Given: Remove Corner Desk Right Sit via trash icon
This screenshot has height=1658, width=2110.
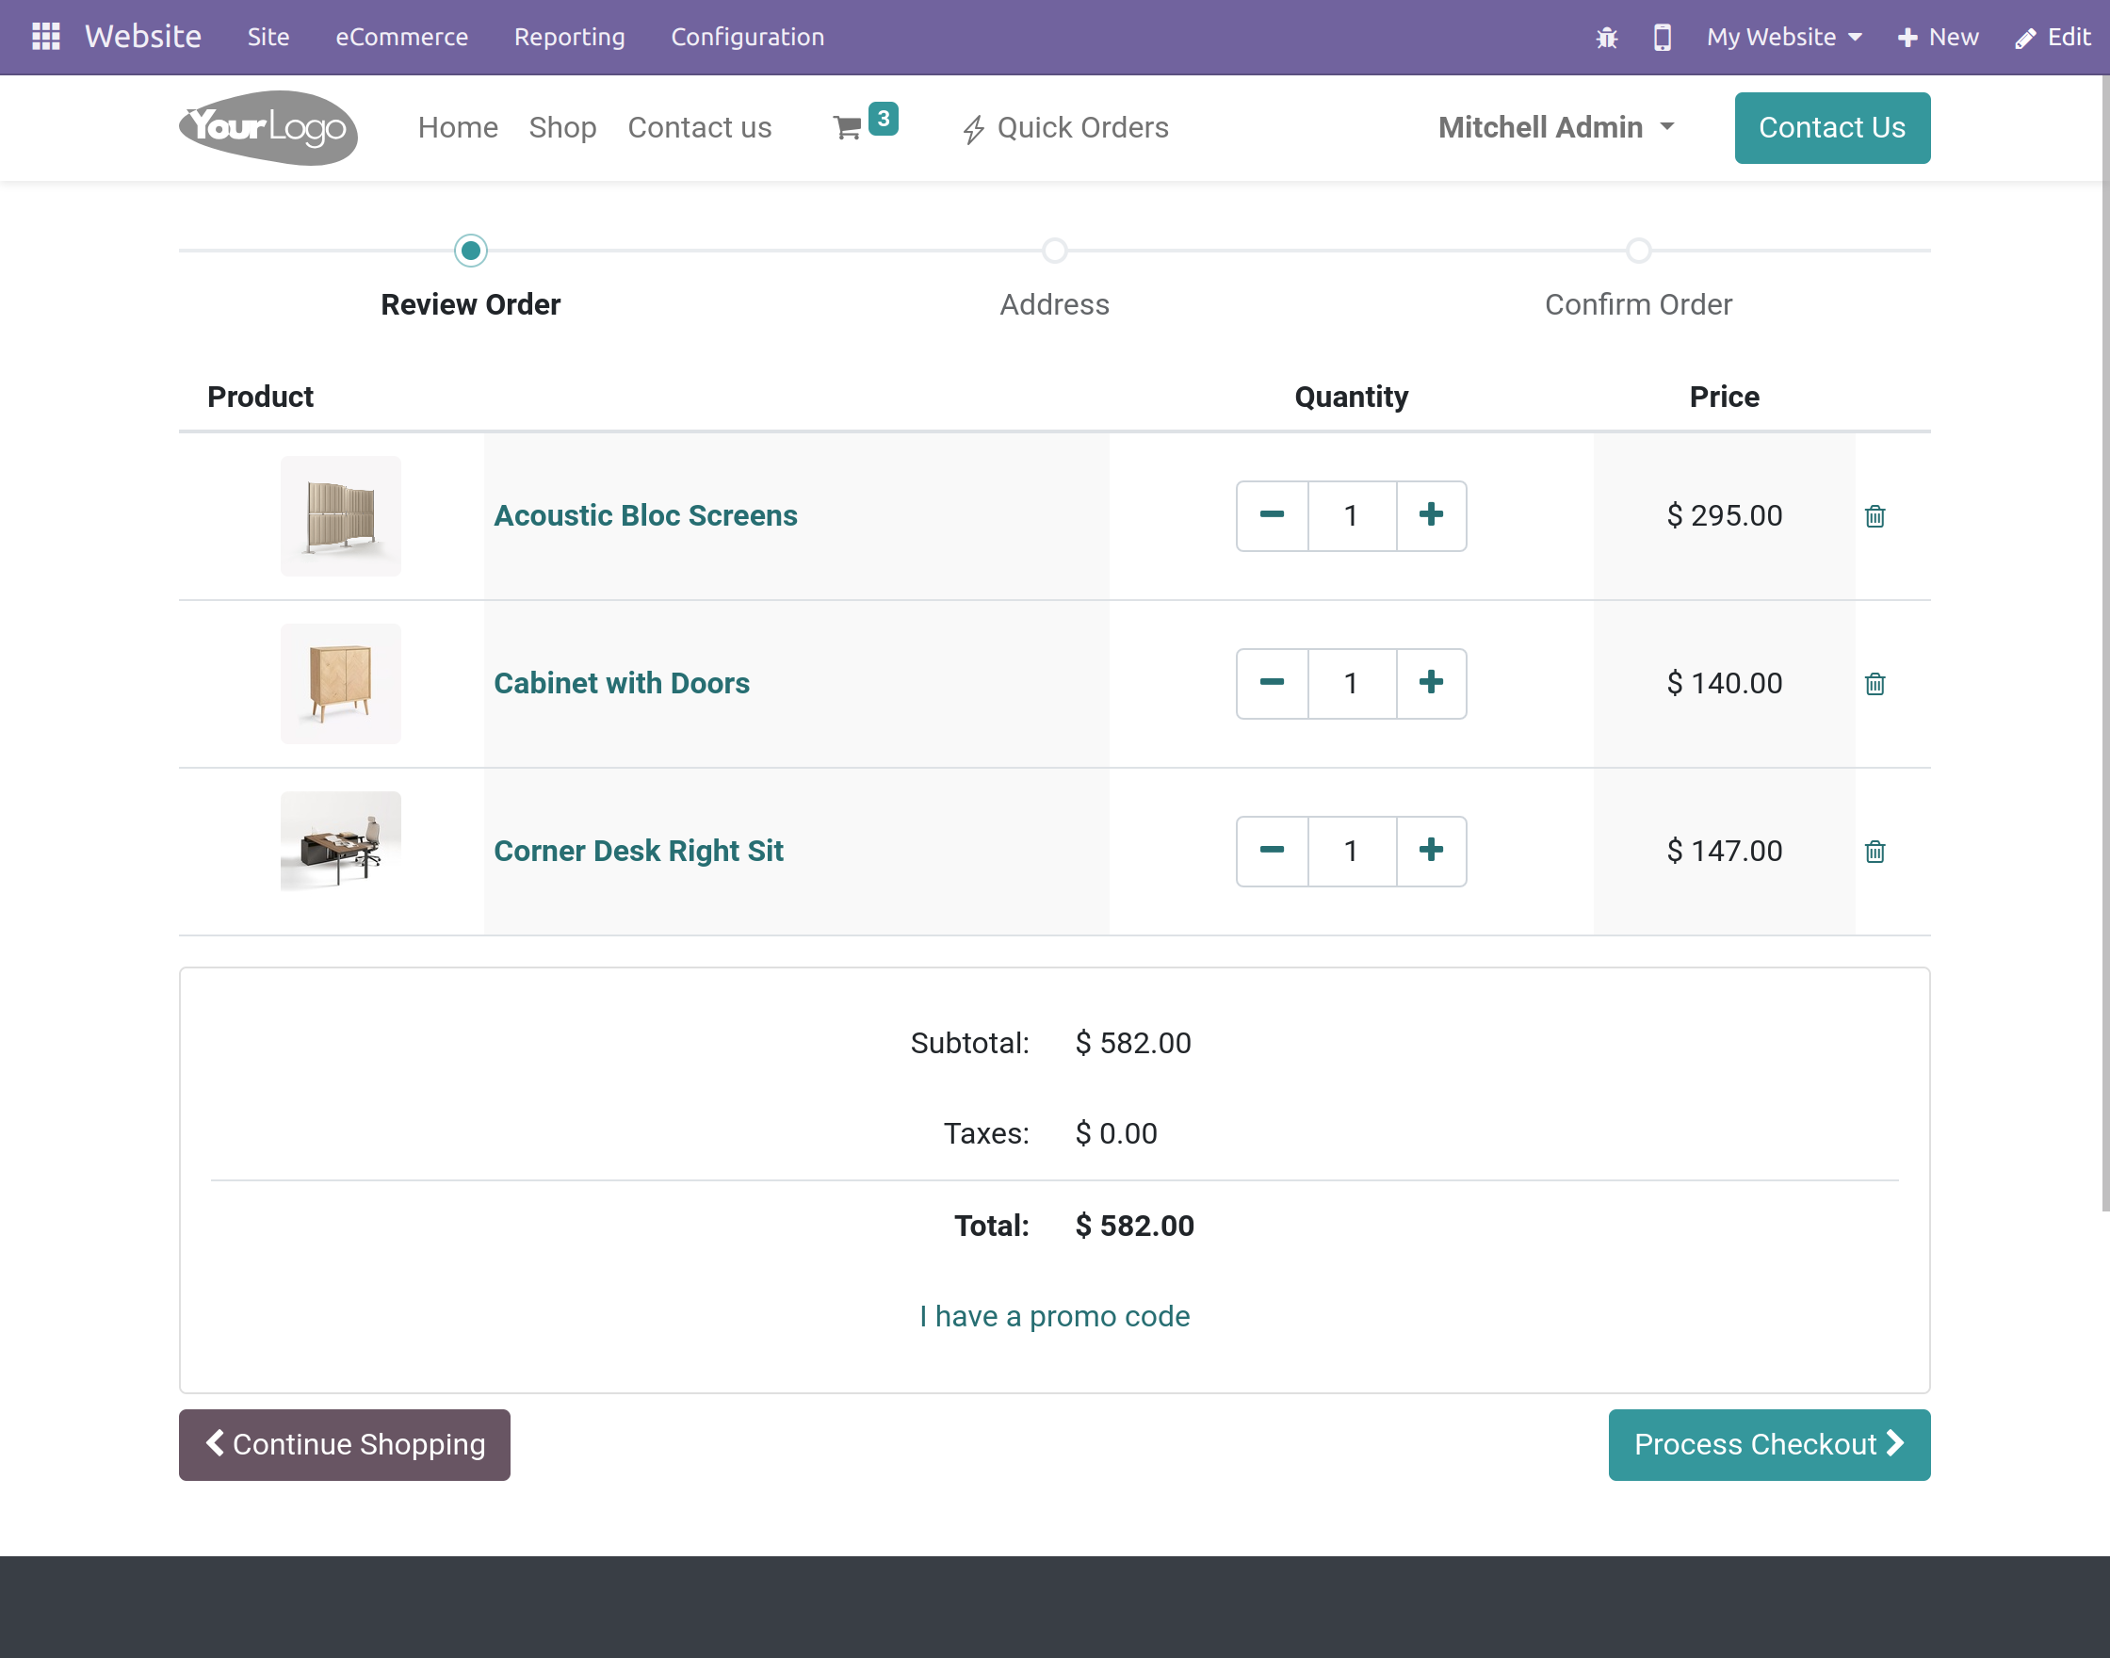Looking at the screenshot, I should [1875, 852].
